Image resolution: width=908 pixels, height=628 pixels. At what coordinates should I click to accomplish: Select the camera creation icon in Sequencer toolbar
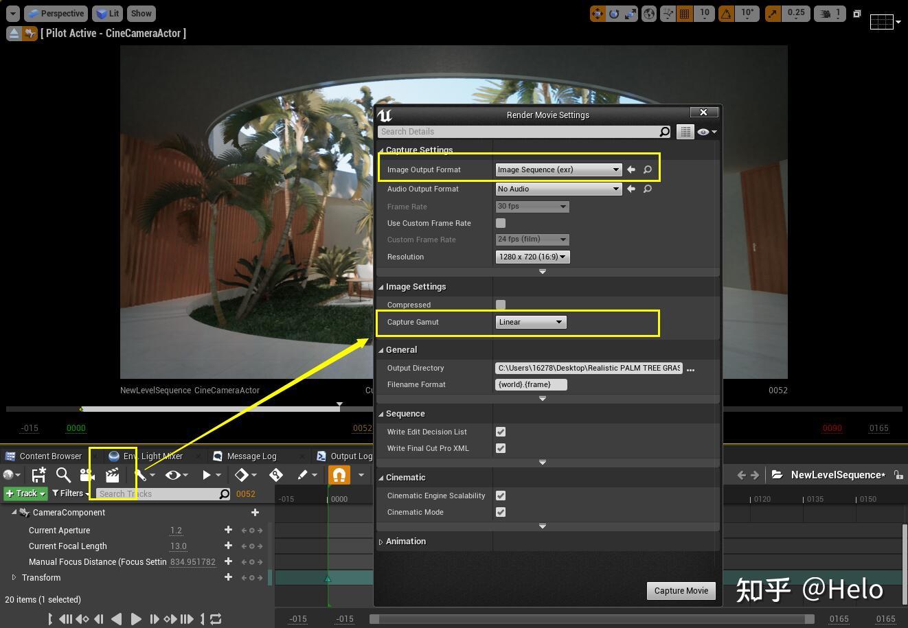pos(85,474)
